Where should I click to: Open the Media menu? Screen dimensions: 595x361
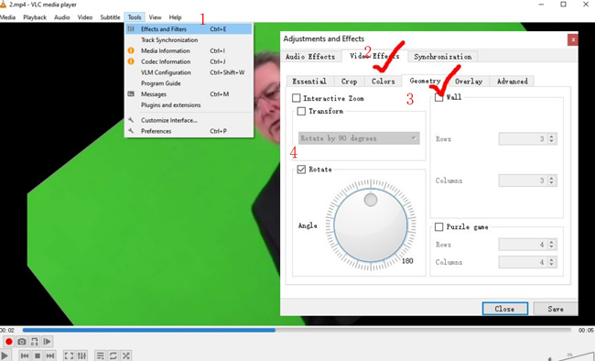[x=7, y=17]
